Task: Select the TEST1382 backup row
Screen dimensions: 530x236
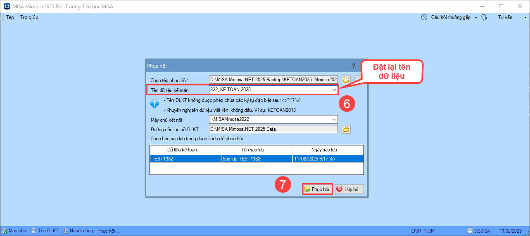Action: tap(257, 158)
